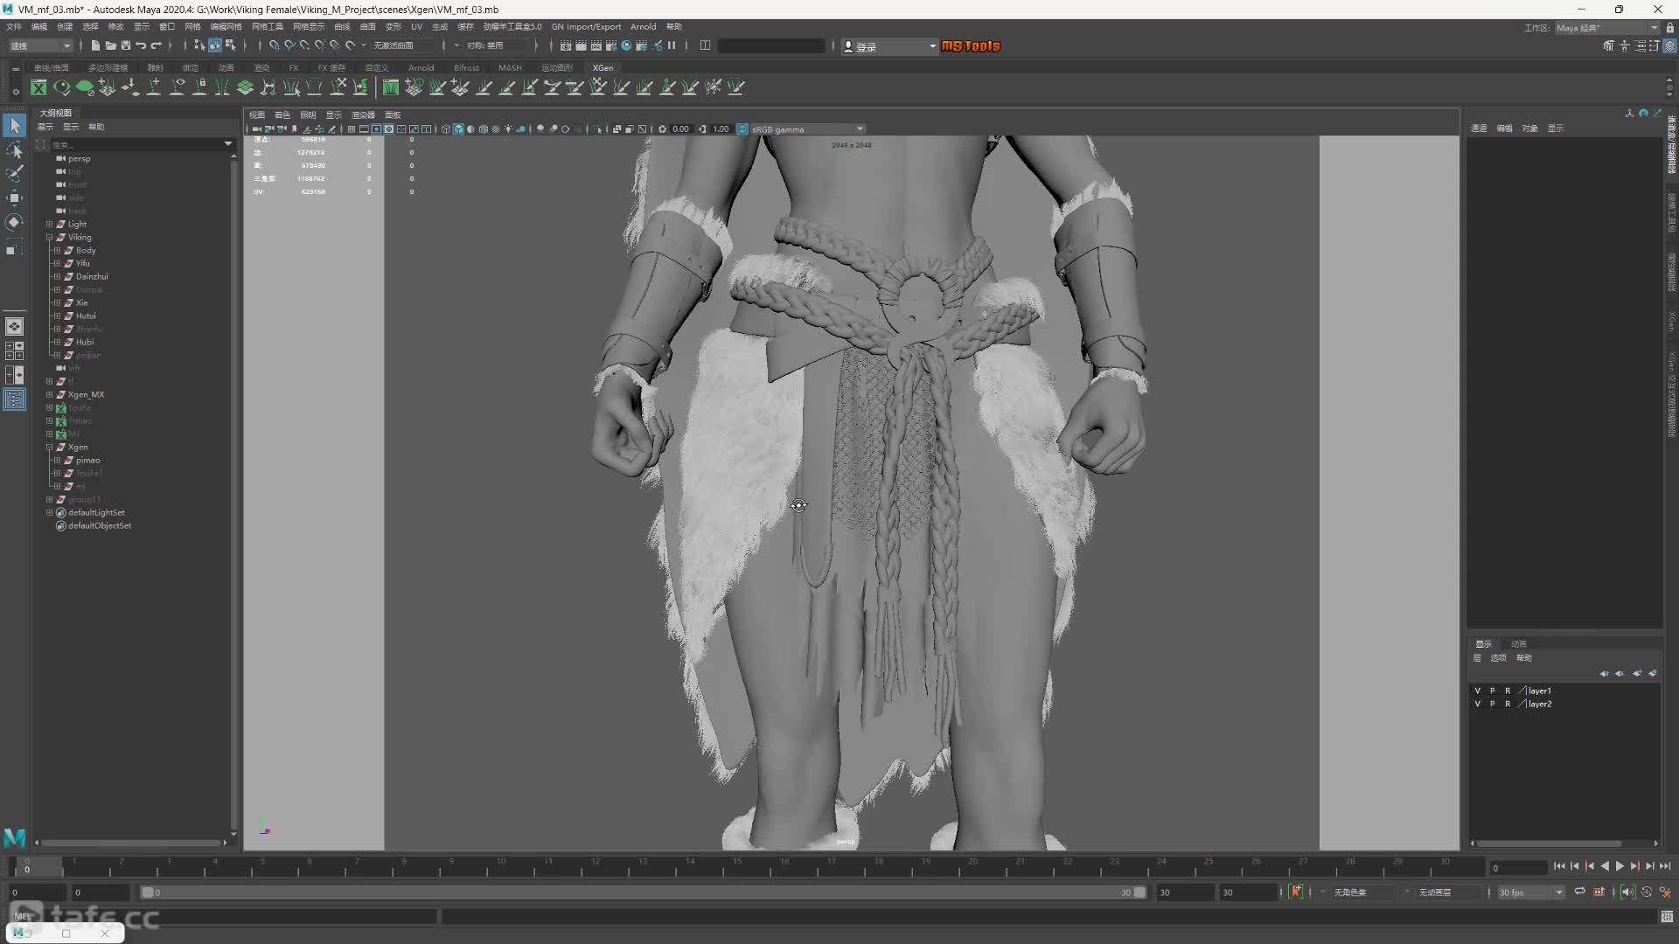Click the viewport exposure value field
1679x944 pixels.
680,129
